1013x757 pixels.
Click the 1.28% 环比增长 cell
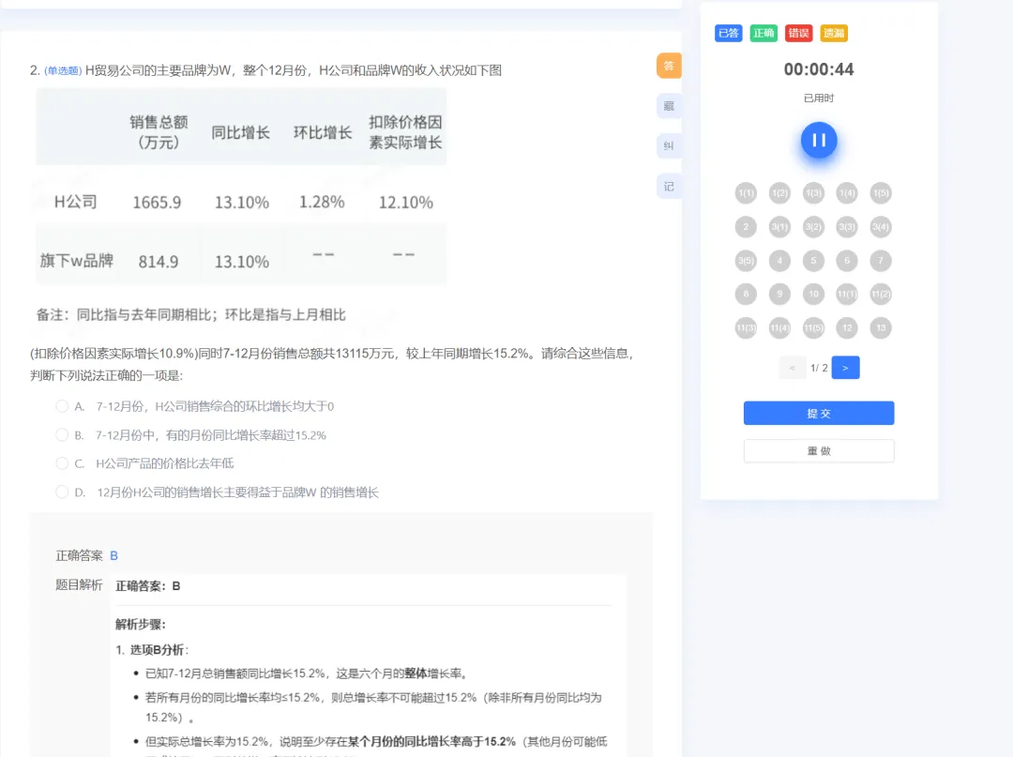(x=322, y=203)
